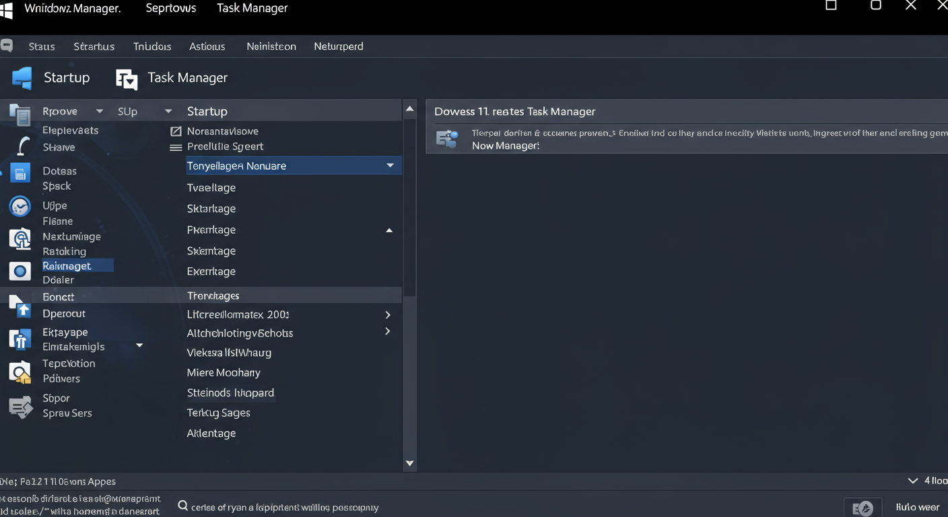Screen dimensions: 948x517
Task: Click the clock icon beside Uβpe
Action: [x=20, y=206]
